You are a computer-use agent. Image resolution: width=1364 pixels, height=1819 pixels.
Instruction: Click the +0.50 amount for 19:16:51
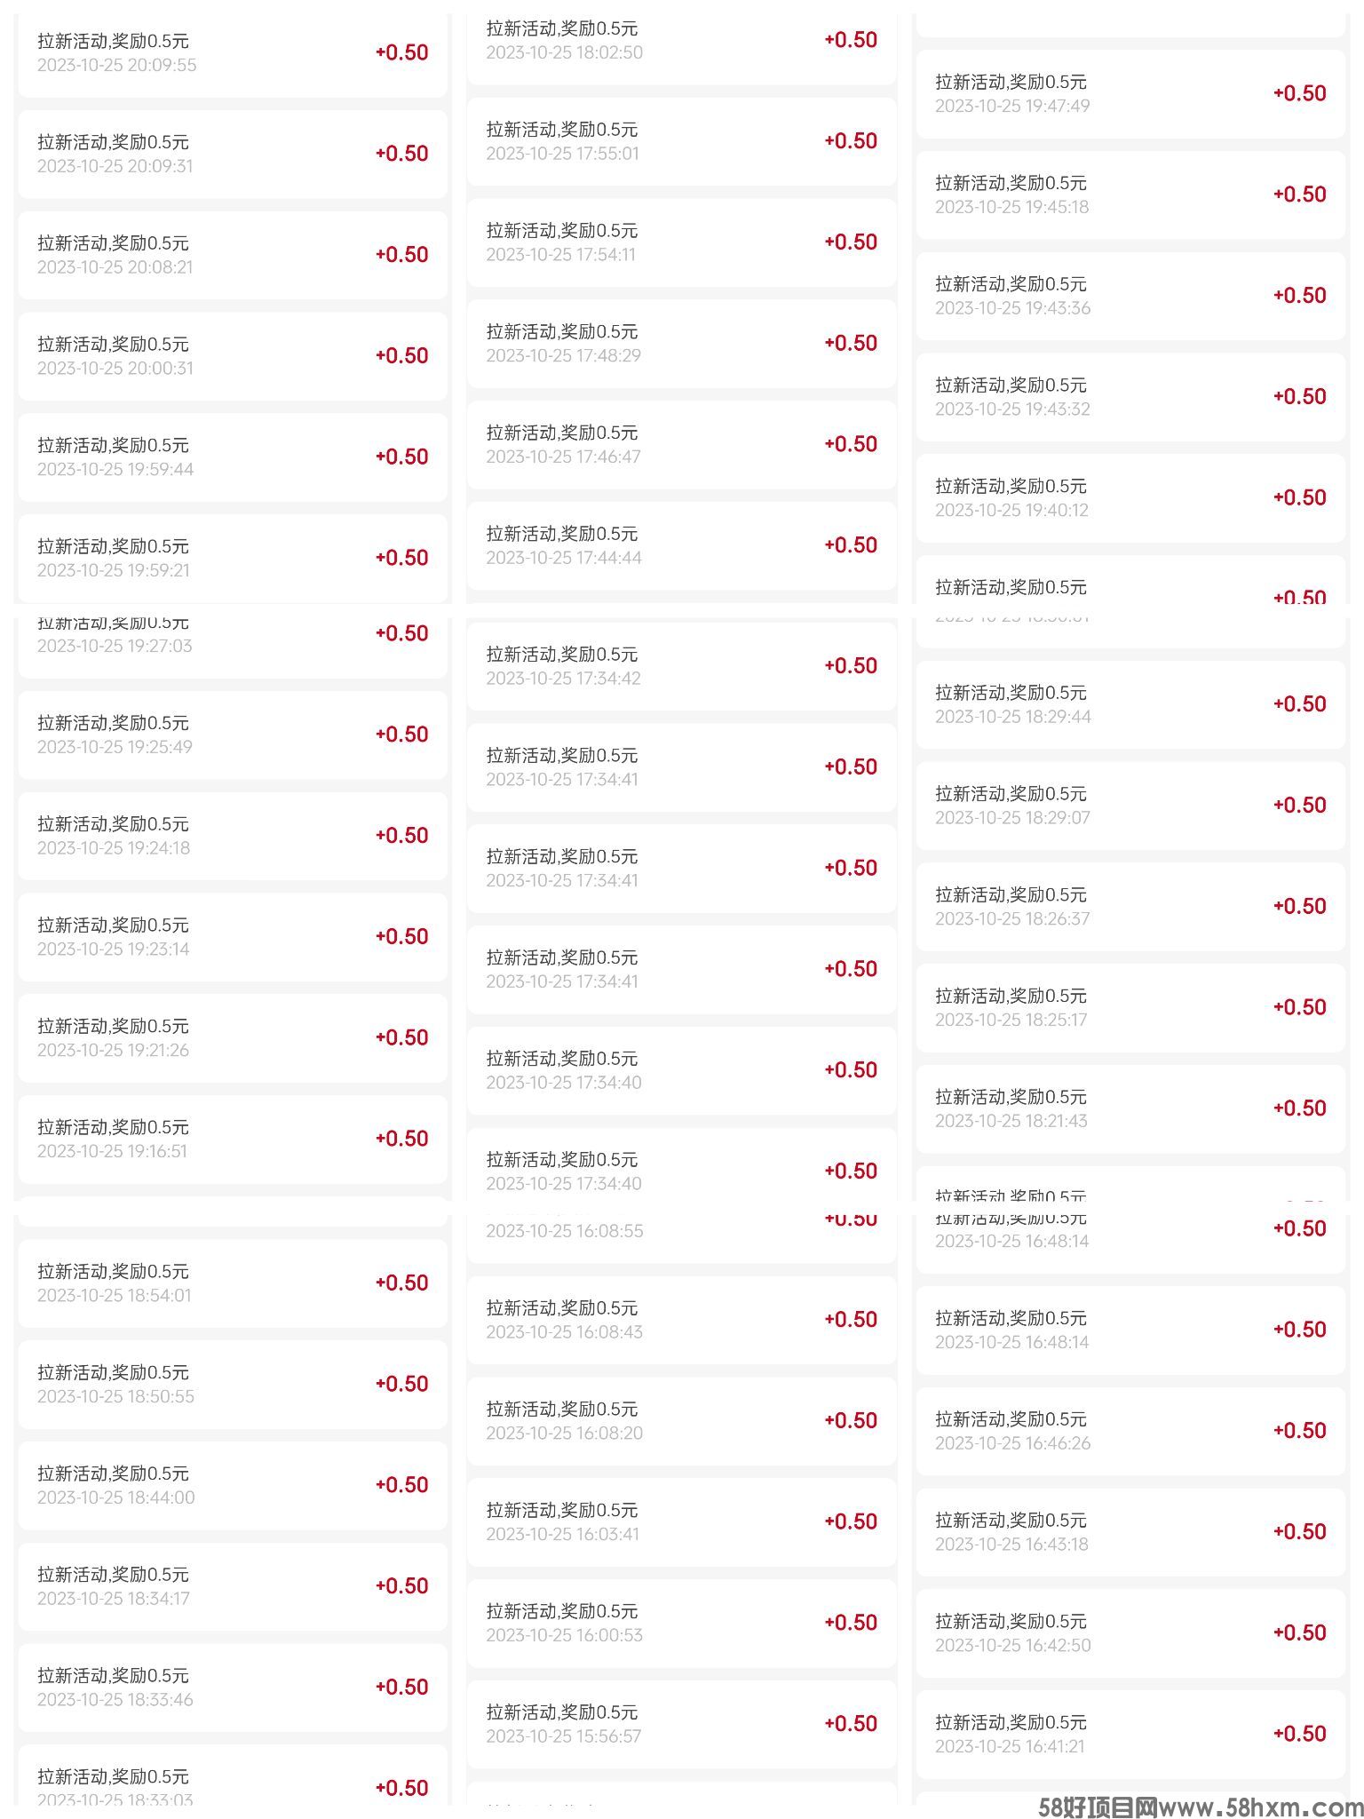click(x=401, y=1139)
